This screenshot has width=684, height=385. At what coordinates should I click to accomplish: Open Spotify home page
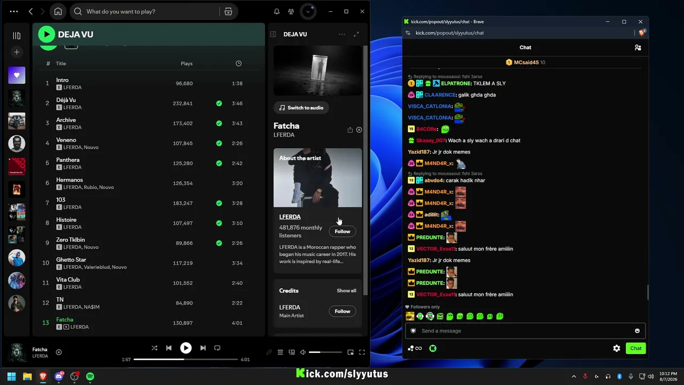pos(58,11)
